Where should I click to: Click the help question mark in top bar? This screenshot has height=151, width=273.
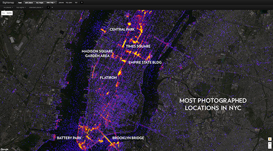pos(82,3)
